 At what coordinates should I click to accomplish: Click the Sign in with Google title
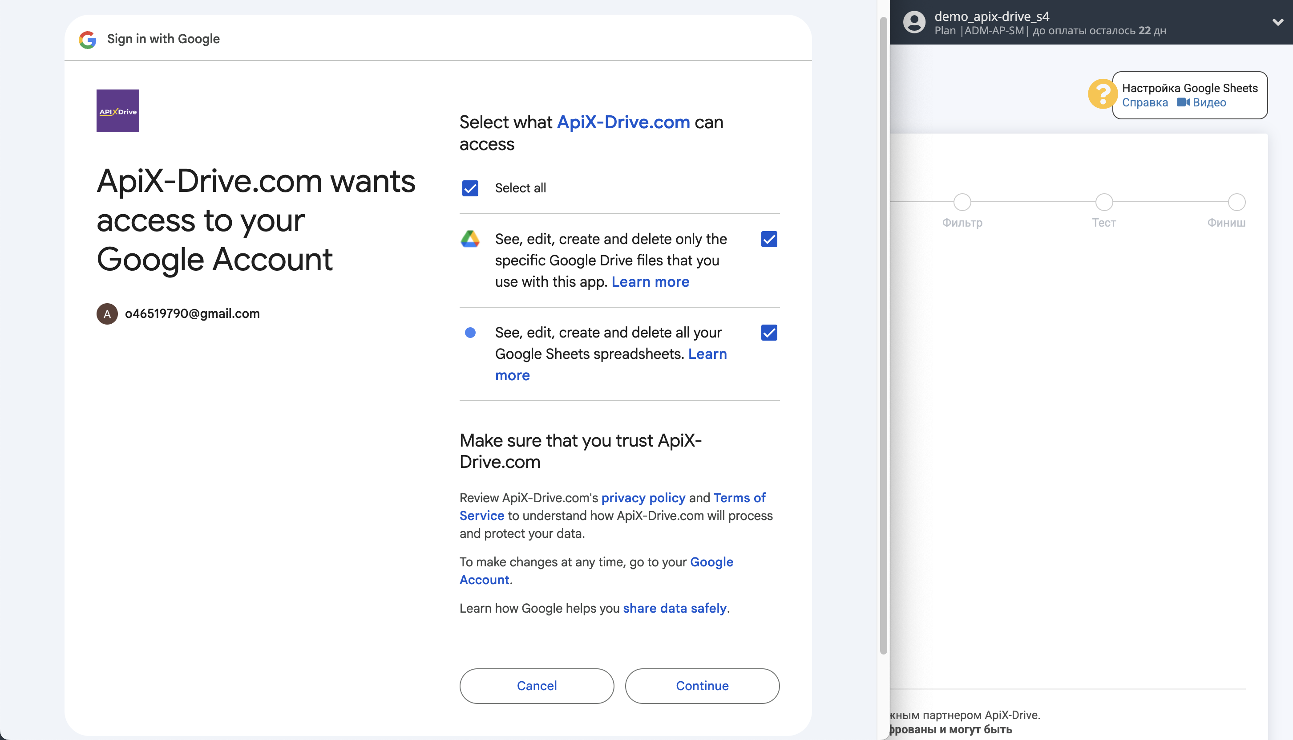pyautogui.click(x=163, y=39)
